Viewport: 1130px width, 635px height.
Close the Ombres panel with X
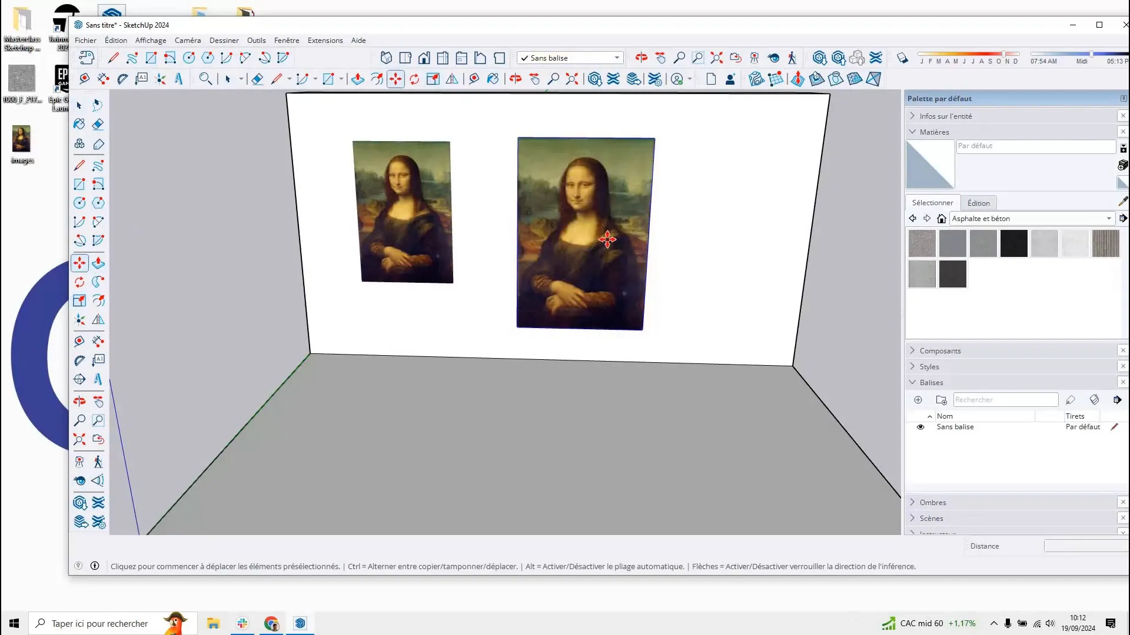coord(1123,502)
